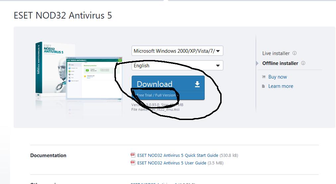
Task: Select the Live installer option
Action: click(276, 53)
